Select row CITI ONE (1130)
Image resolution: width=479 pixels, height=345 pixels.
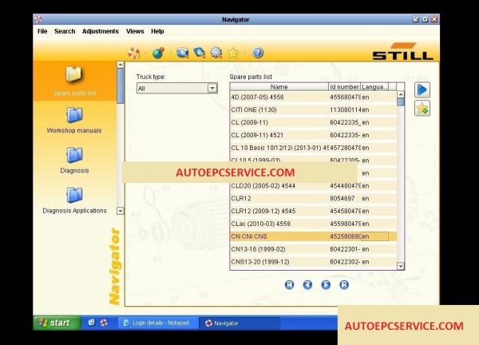pyautogui.click(x=314, y=109)
